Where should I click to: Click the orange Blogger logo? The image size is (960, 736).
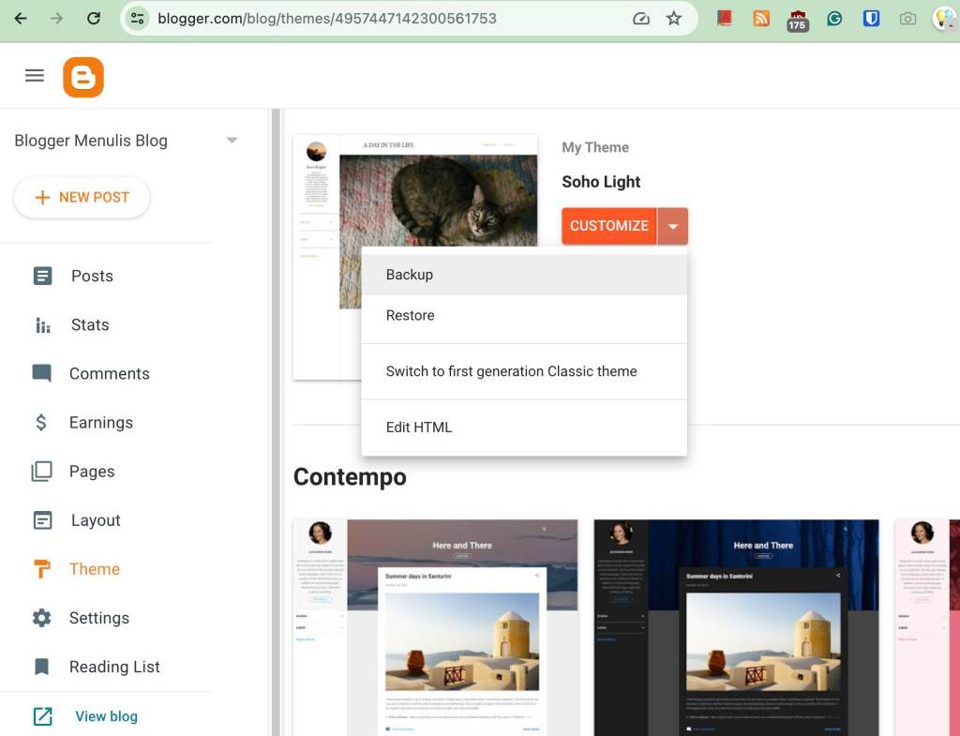[x=83, y=77]
